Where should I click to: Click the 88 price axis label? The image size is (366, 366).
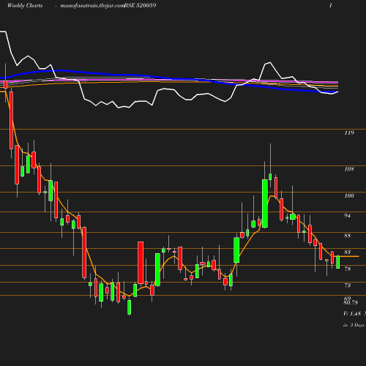pos(348,236)
